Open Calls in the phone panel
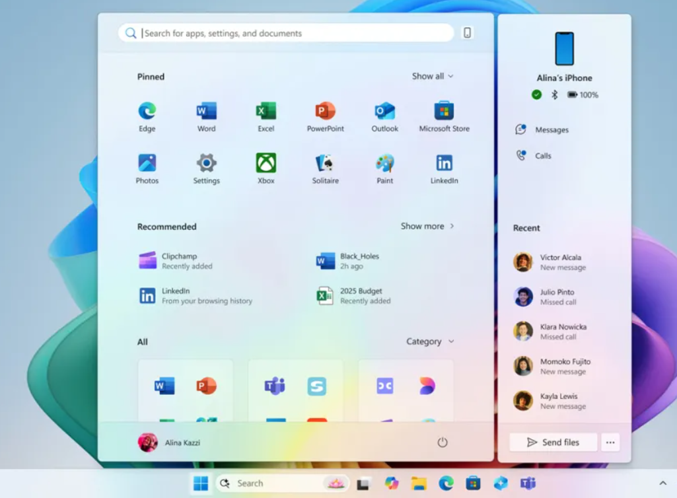Screen dimensions: 677x498 click(x=542, y=156)
